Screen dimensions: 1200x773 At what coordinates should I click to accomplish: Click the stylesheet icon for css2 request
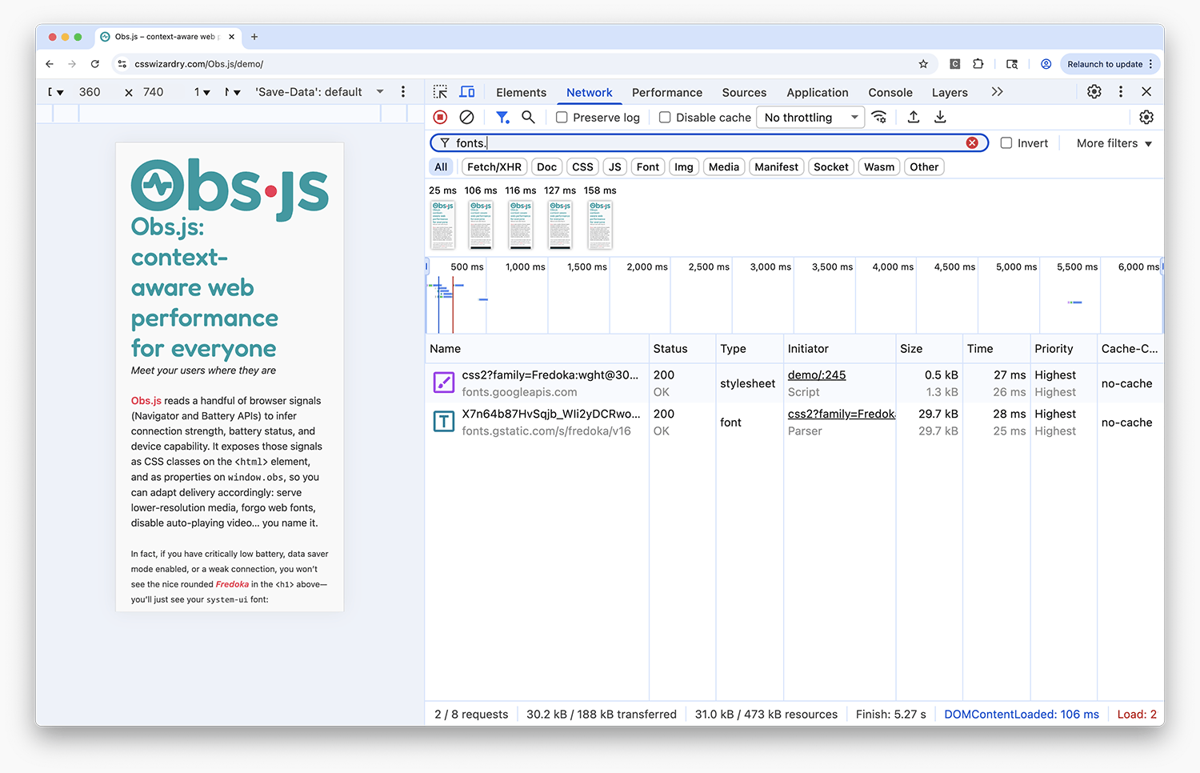[444, 382]
